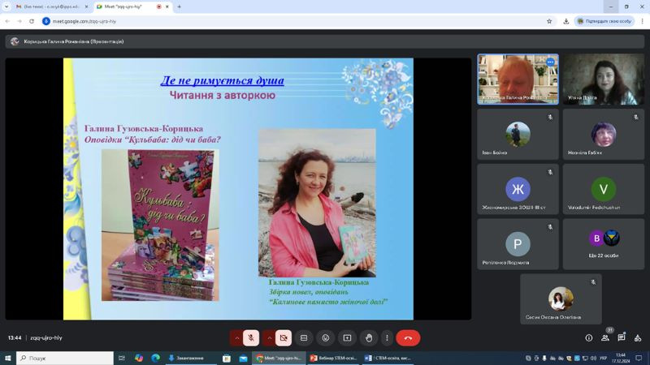Open Chrome three-dot menu
This screenshot has height=365, width=650.
click(x=642, y=21)
